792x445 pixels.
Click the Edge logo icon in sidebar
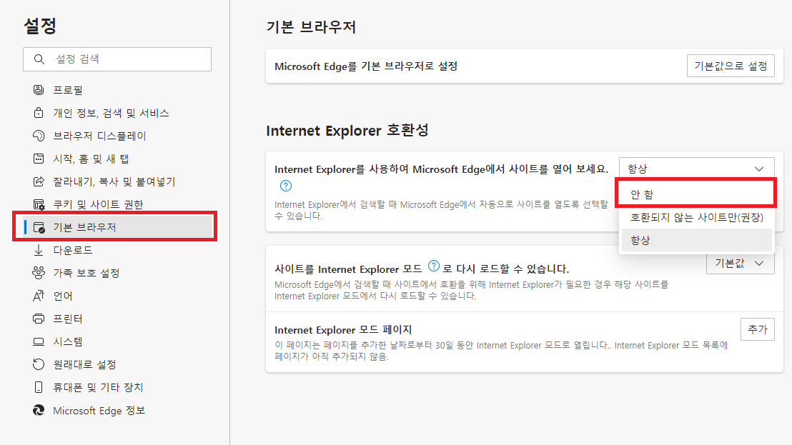[x=39, y=410]
